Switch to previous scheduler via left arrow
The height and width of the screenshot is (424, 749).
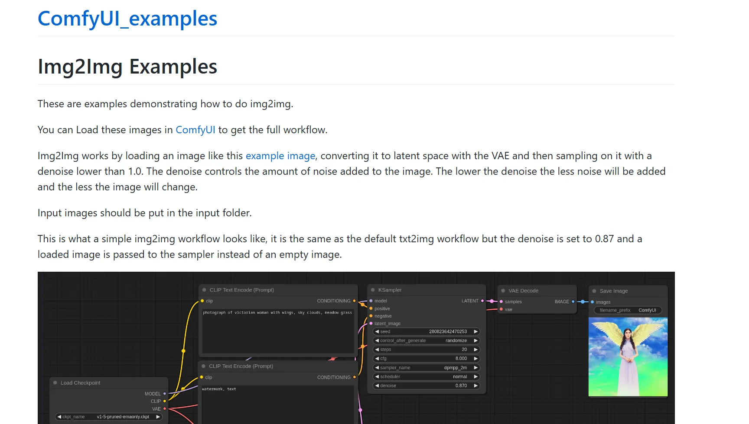377,377
